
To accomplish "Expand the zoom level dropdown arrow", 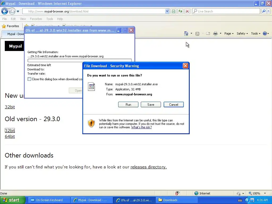I will [265, 193].
